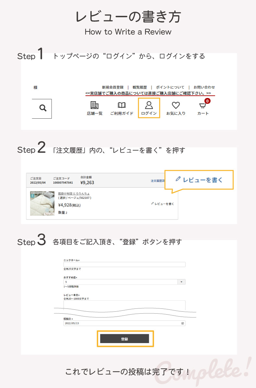Click the pencil icon in the order row
This screenshot has height=388, width=256.
coord(152,203)
